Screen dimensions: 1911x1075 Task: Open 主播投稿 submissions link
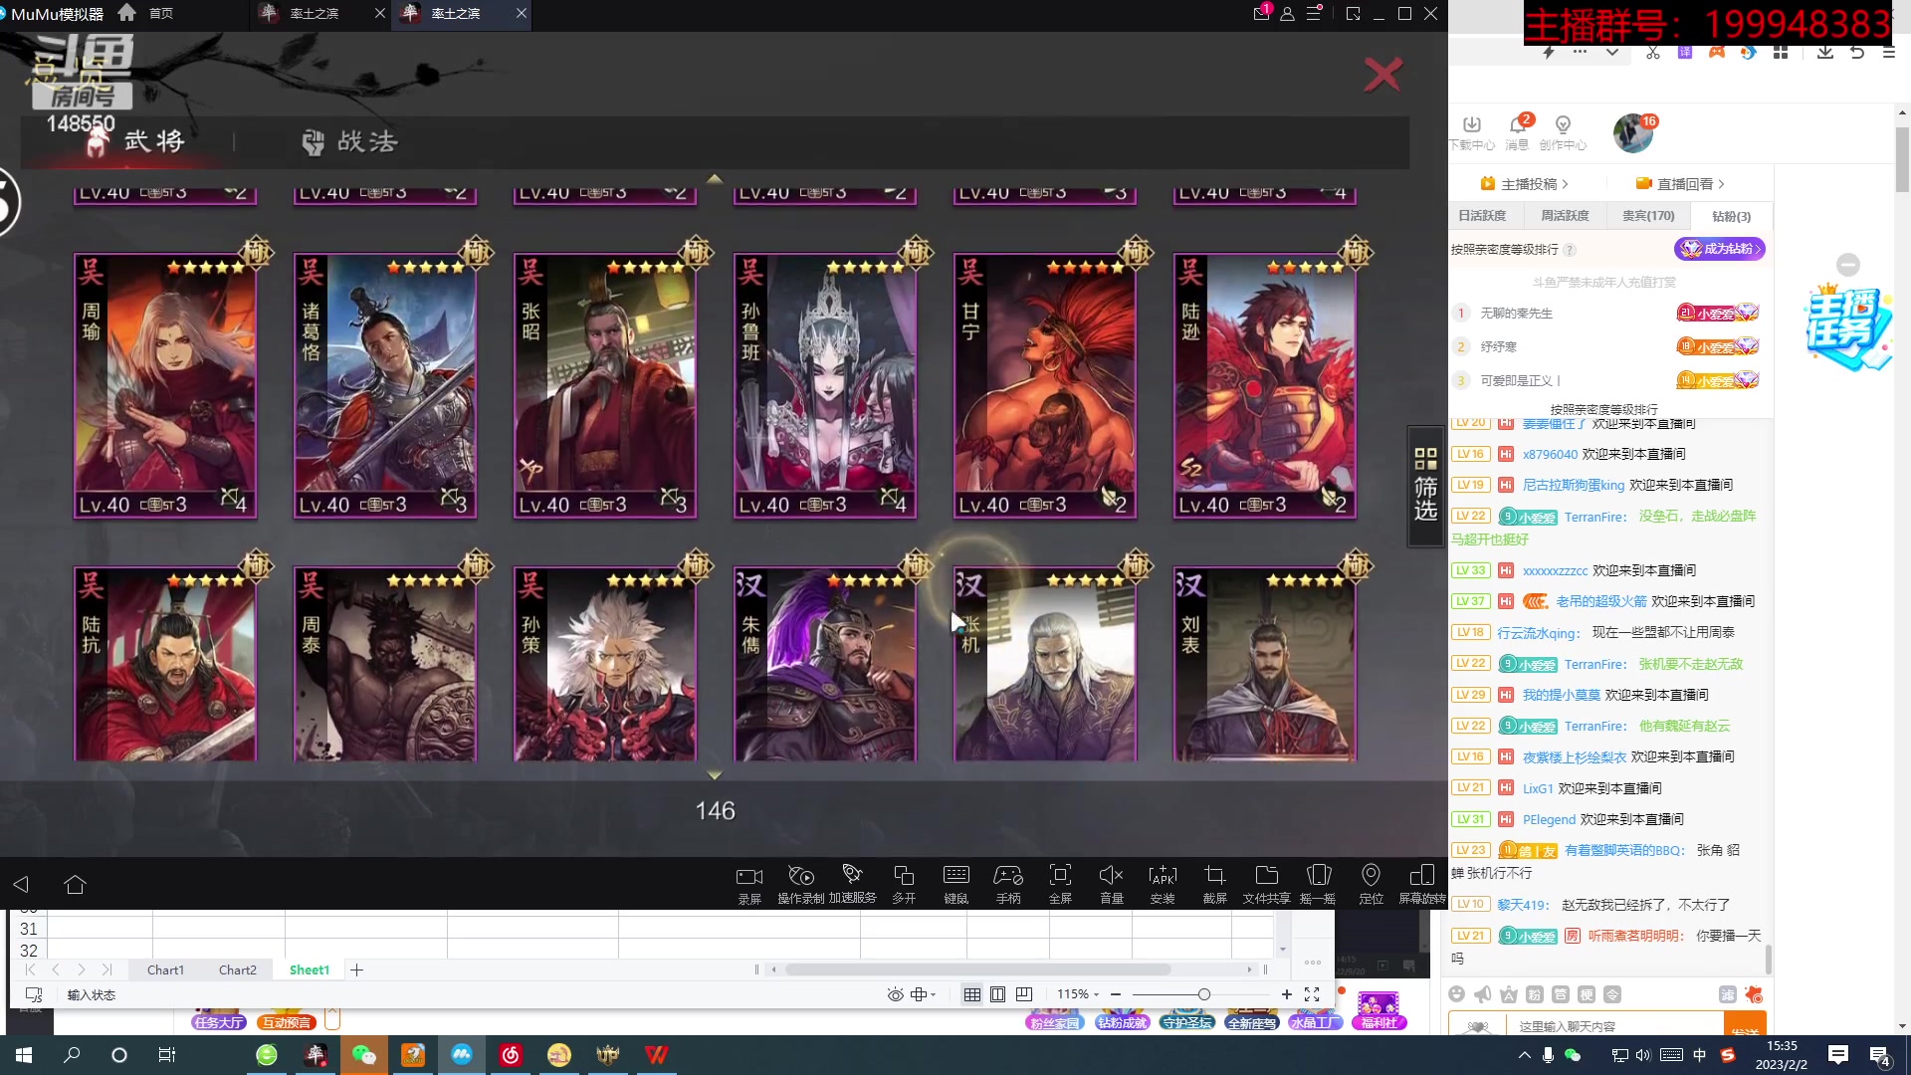[1524, 184]
